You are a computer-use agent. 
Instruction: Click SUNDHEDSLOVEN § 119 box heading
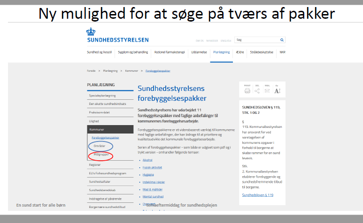click(261, 110)
